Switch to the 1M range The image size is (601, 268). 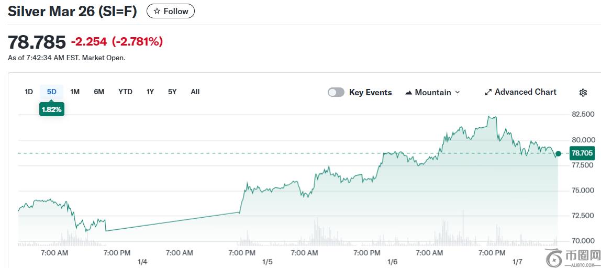point(75,92)
